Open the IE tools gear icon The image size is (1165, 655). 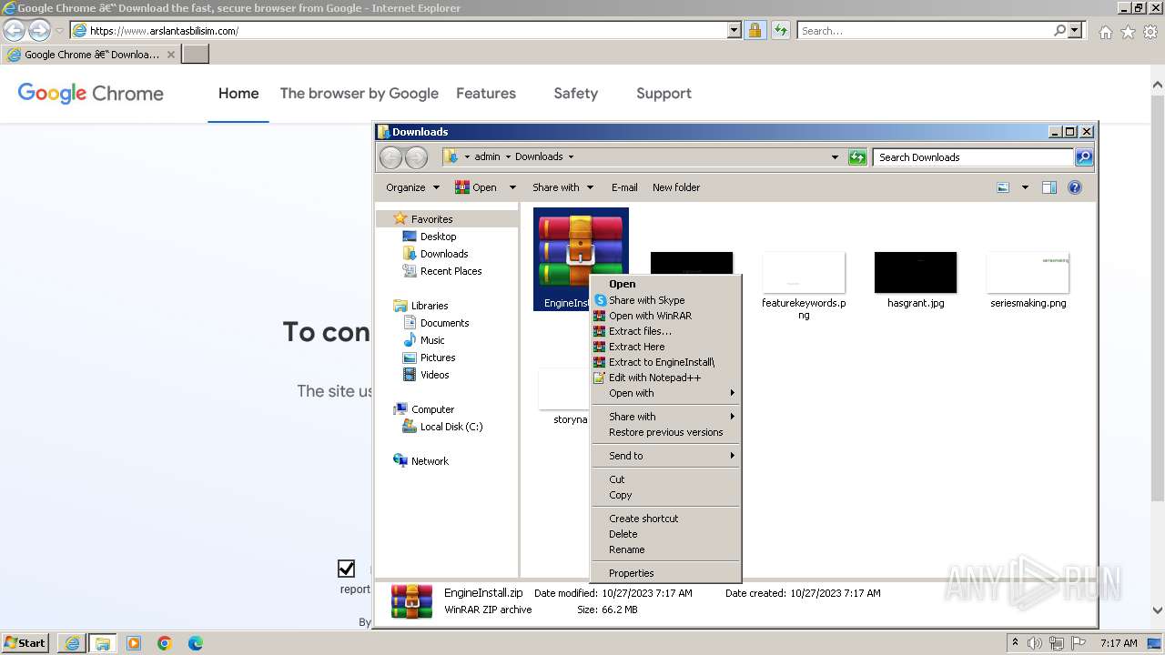point(1150,32)
